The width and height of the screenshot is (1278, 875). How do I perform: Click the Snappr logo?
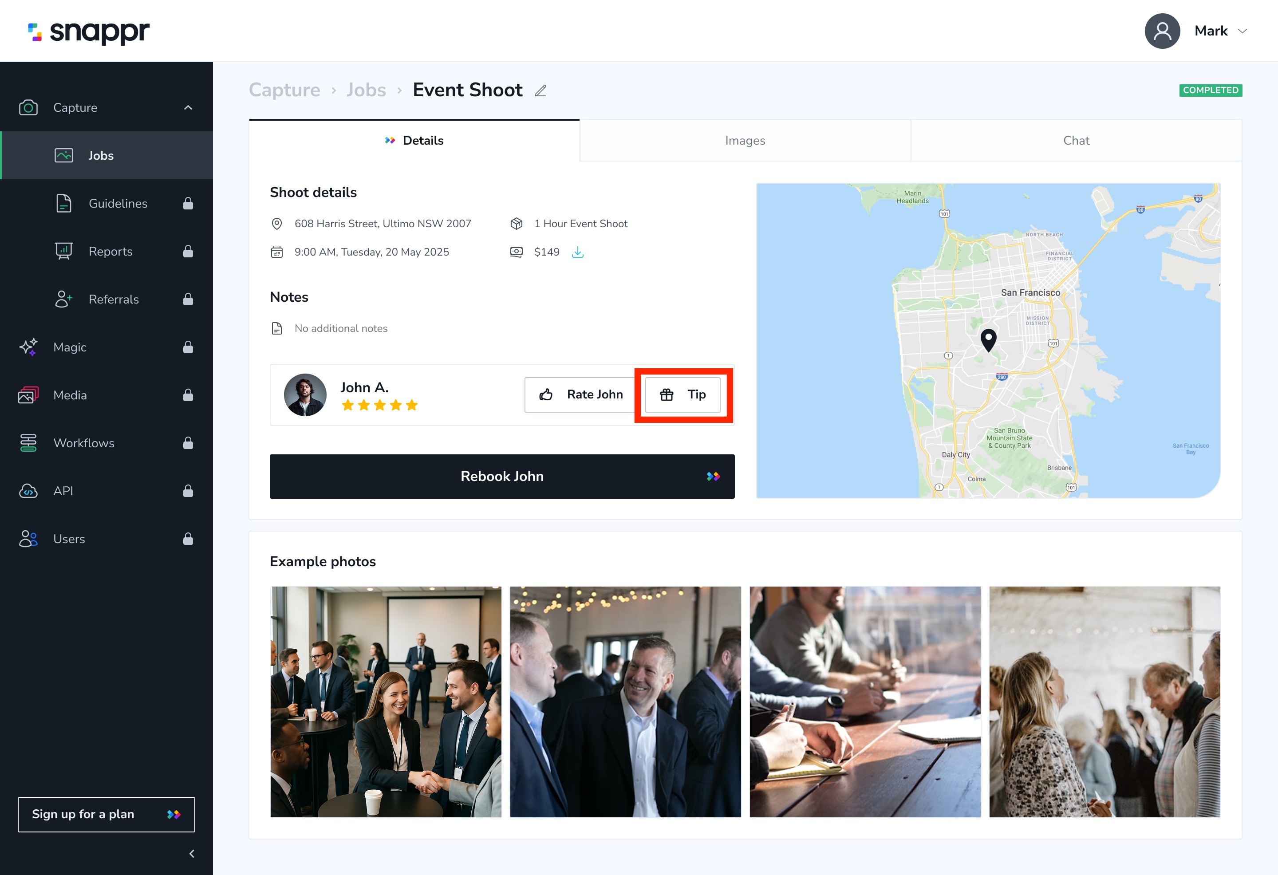tap(89, 32)
